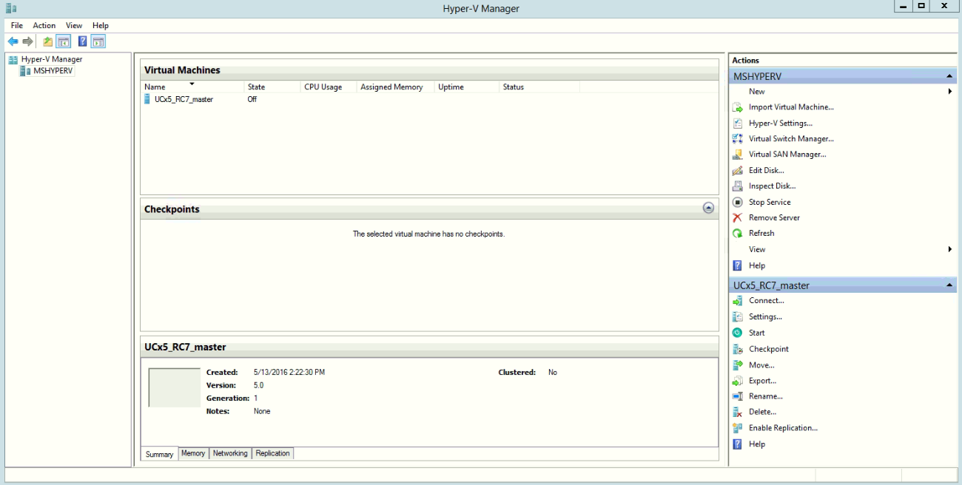The width and height of the screenshot is (962, 485).
Task: Click the Version value 5.0
Action: 258,385
